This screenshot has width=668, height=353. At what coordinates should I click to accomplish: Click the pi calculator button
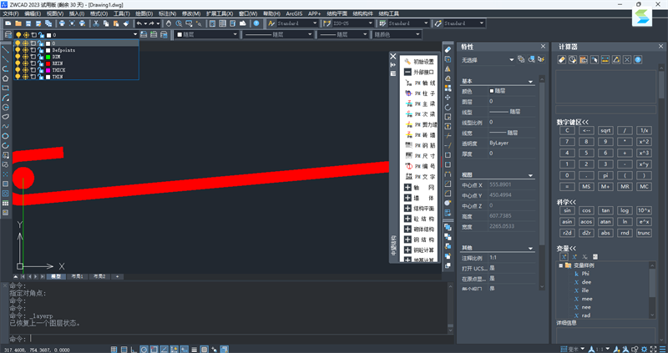pos(605,175)
